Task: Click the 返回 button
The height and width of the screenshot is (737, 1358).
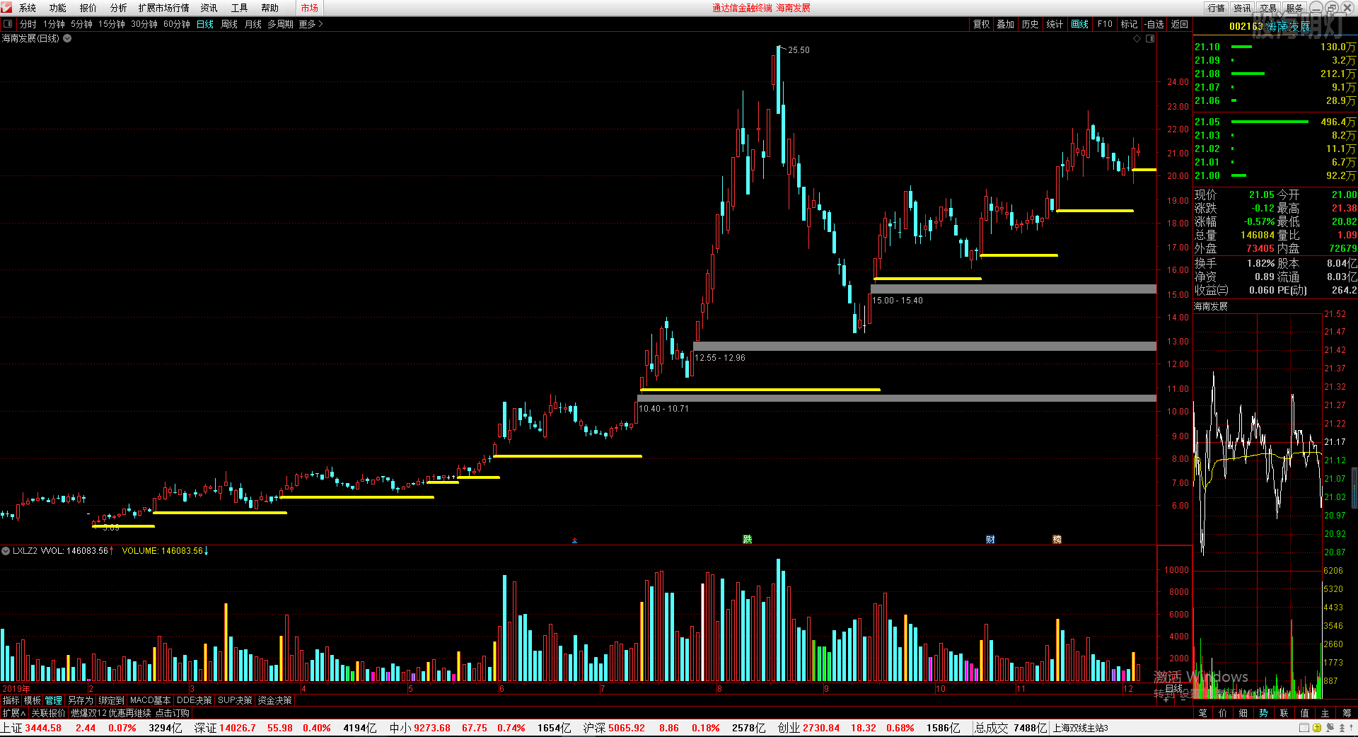Action: (1180, 24)
